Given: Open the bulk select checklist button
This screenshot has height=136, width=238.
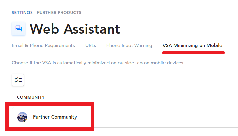Looking at the screenshot, I should tap(18, 80).
